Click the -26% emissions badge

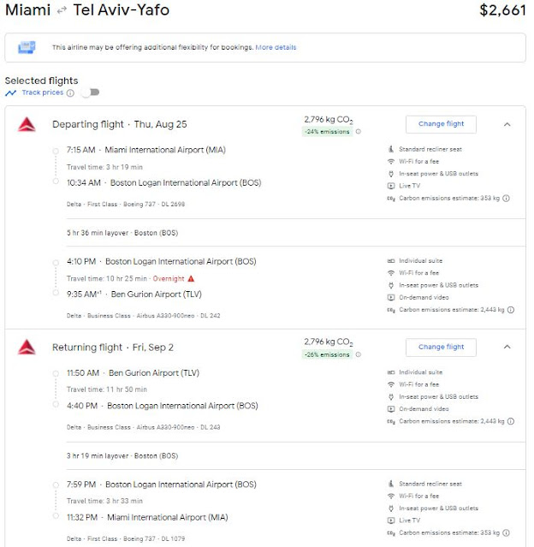coord(327,354)
